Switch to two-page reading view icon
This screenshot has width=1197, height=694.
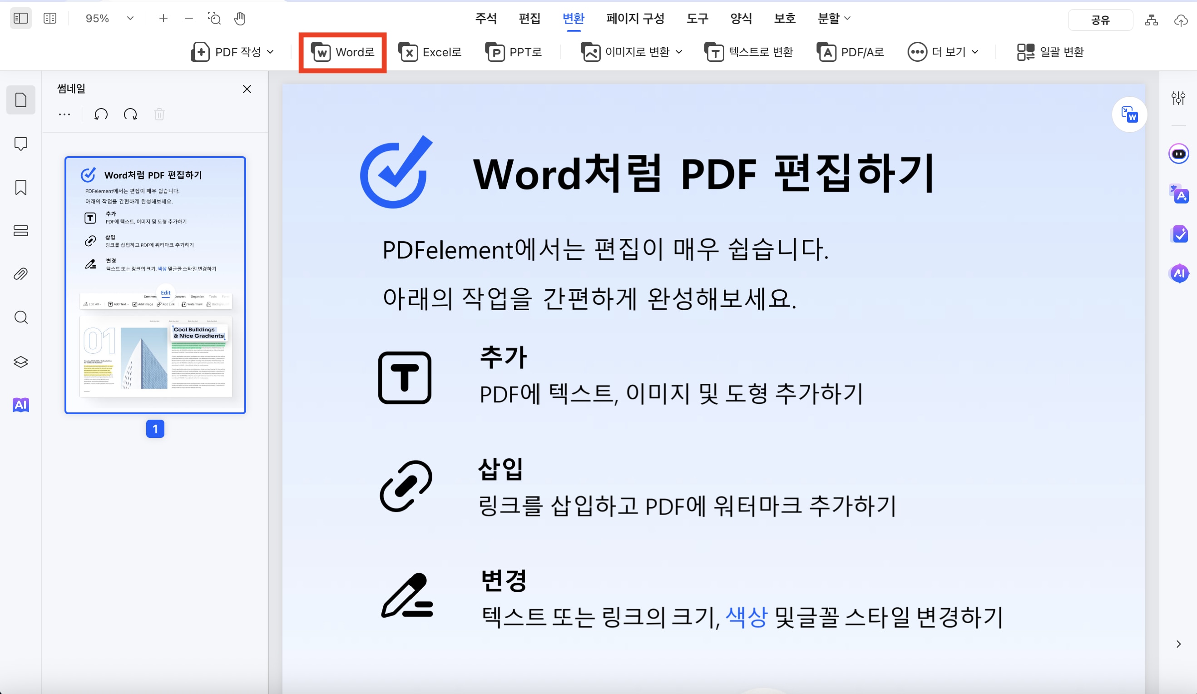pos(49,18)
